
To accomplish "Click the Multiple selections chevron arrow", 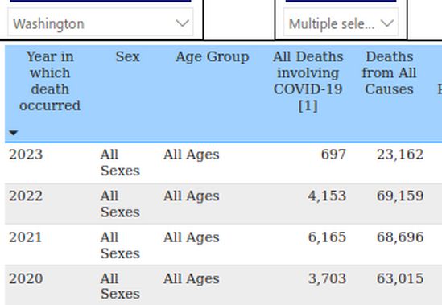I will pos(387,23).
